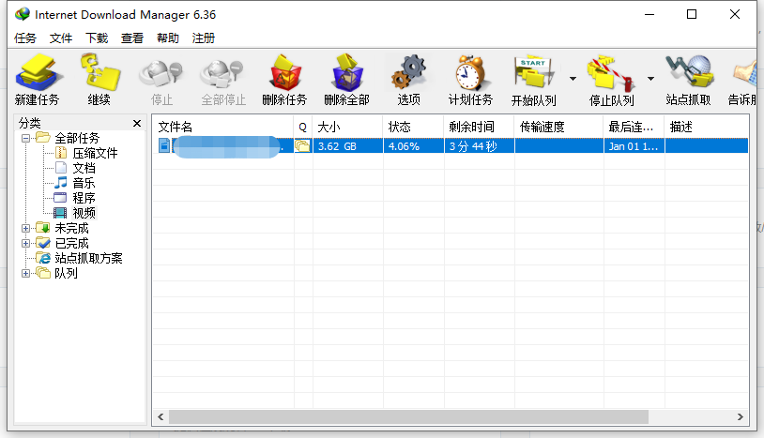Collapse the 全部任务 tree node
Viewport: 764px width, 438px height.
[x=26, y=138]
